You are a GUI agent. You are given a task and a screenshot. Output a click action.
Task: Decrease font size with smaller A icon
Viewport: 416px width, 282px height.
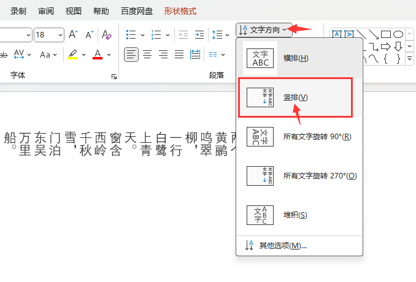(x=90, y=34)
